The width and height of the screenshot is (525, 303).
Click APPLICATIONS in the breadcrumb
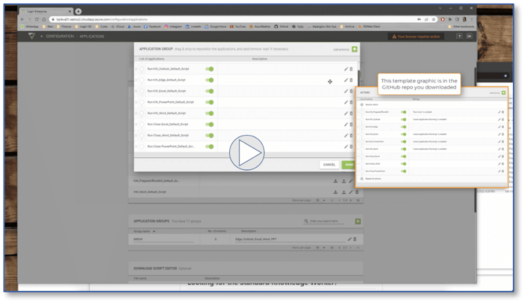tap(91, 36)
